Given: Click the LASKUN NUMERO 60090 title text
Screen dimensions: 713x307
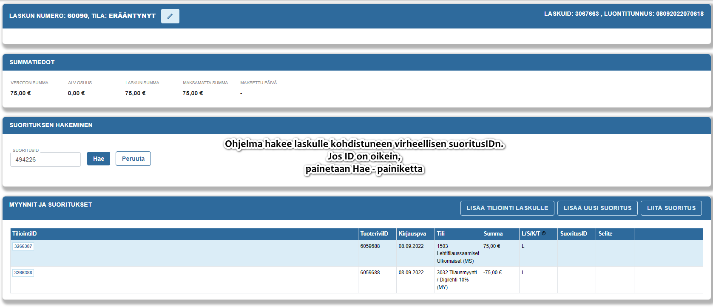Looking at the screenshot, I should point(49,16).
